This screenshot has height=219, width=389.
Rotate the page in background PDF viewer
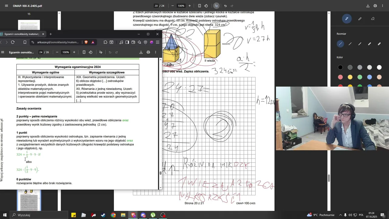pyautogui.click(x=206, y=6)
